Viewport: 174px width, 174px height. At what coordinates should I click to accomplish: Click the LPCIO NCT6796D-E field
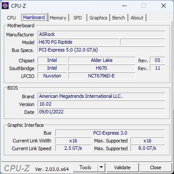(101, 76)
